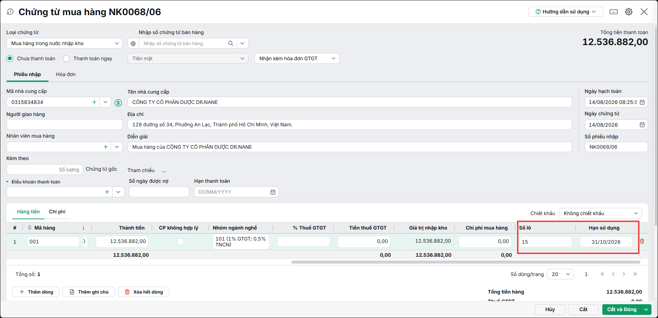
Task: Click gear icon in sales voucher search
Action: point(133,43)
